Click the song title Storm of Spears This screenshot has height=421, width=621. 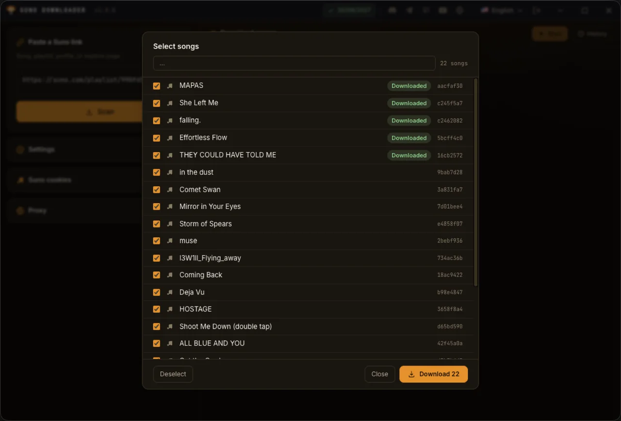pyautogui.click(x=206, y=224)
